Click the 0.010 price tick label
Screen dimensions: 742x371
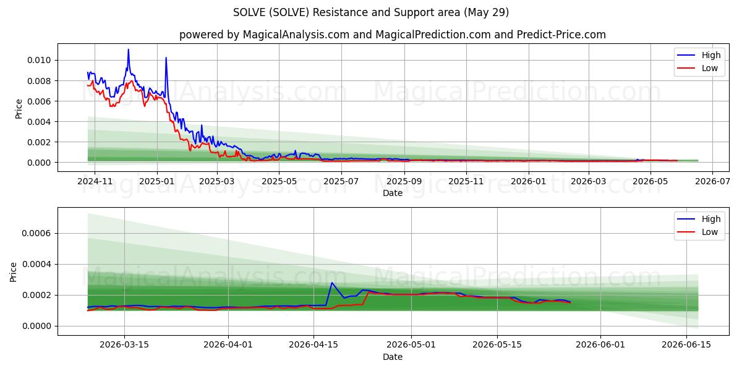(41, 60)
